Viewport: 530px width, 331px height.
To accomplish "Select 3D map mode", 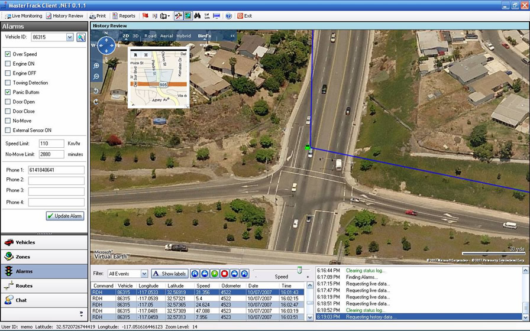I will tap(135, 36).
